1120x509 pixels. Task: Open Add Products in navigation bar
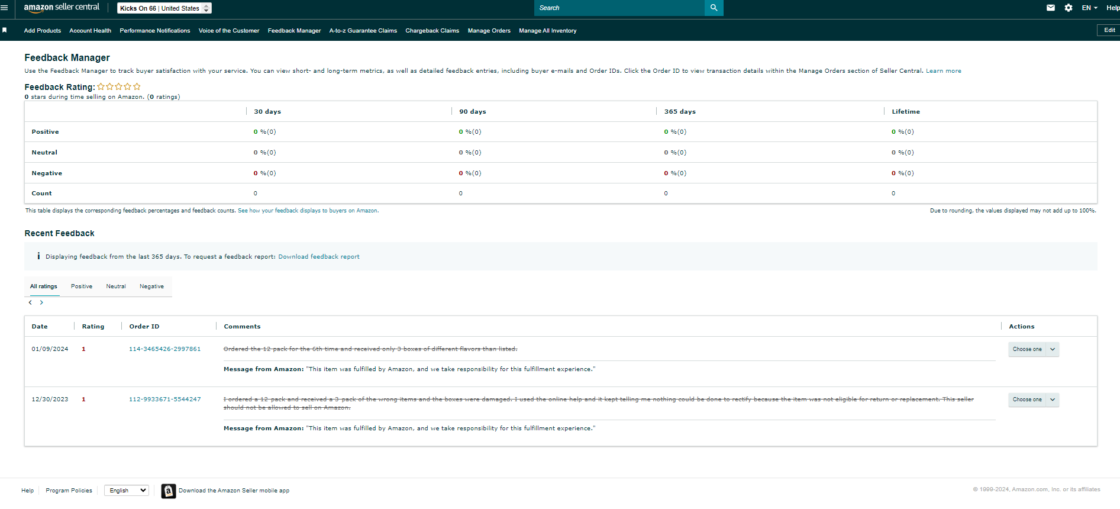(x=43, y=31)
